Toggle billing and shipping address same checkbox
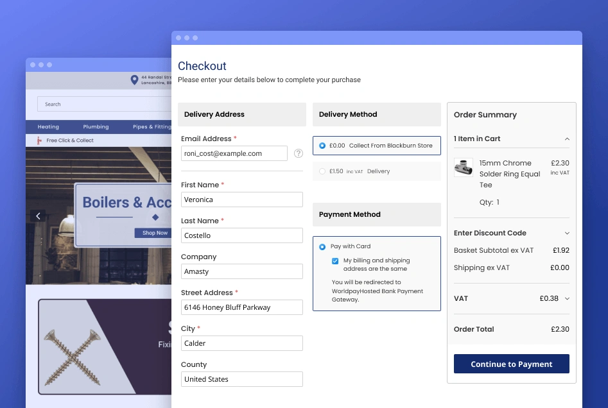The image size is (608, 408). (x=335, y=261)
